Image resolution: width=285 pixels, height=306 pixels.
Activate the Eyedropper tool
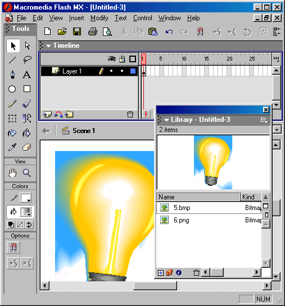[x=12, y=147]
